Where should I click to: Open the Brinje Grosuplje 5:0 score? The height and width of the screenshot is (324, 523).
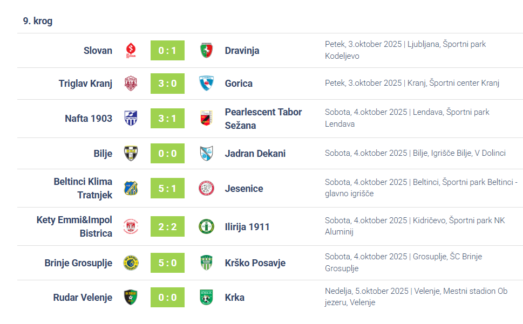167,263
